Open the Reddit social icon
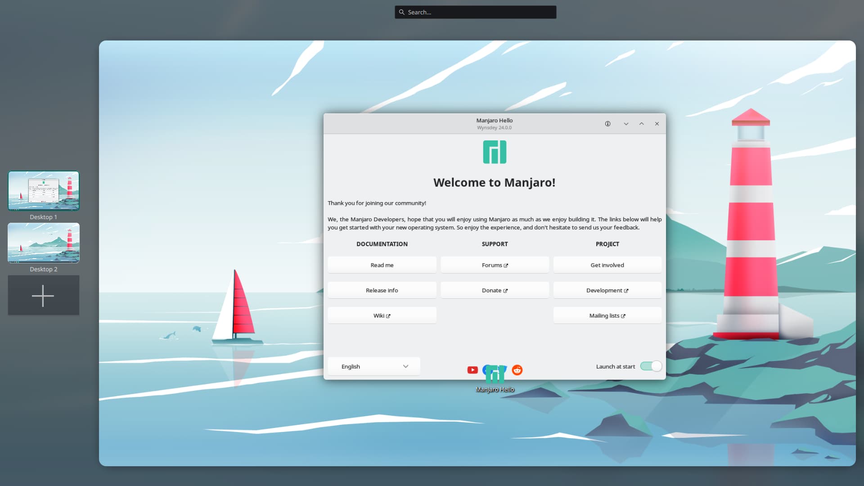The width and height of the screenshot is (864, 486). (517, 370)
